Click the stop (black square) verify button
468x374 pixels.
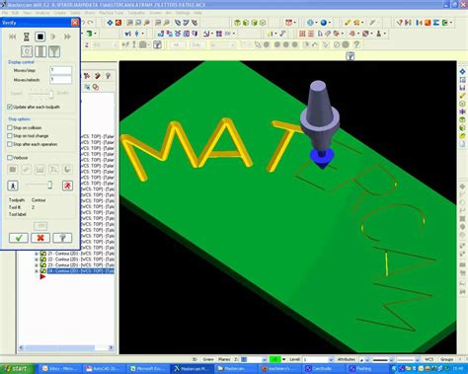pyautogui.click(x=40, y=37)
